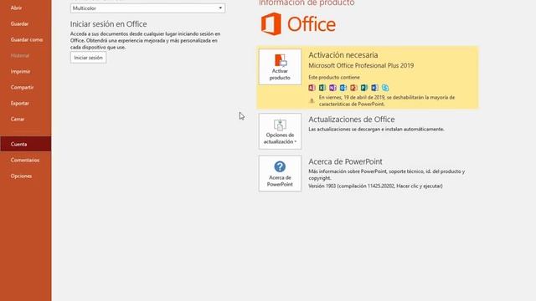The width and height of the screenshot is (536, 301).
Task: Click the 'Actualizaciones de Office' heading
Action: (x=352, y=120)
